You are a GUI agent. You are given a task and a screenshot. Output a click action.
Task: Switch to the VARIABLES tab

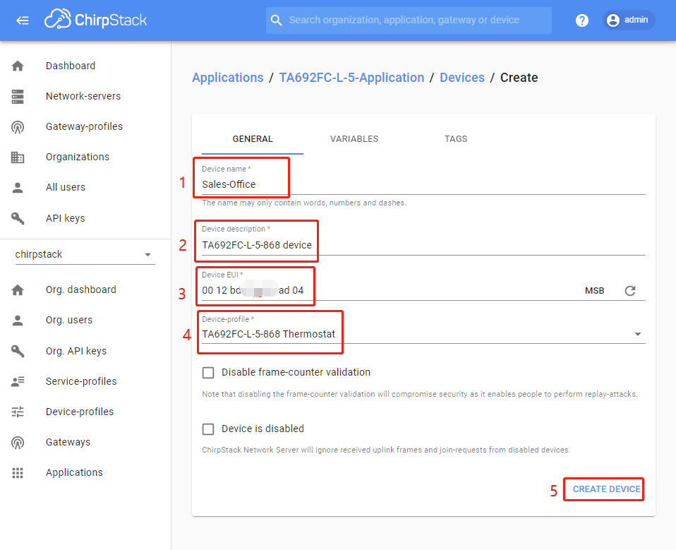(354, 139)
